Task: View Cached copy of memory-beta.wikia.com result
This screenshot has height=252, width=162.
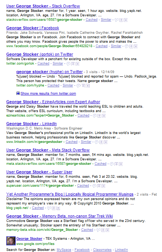Action: pyautogui.click(x=87, y=230)
